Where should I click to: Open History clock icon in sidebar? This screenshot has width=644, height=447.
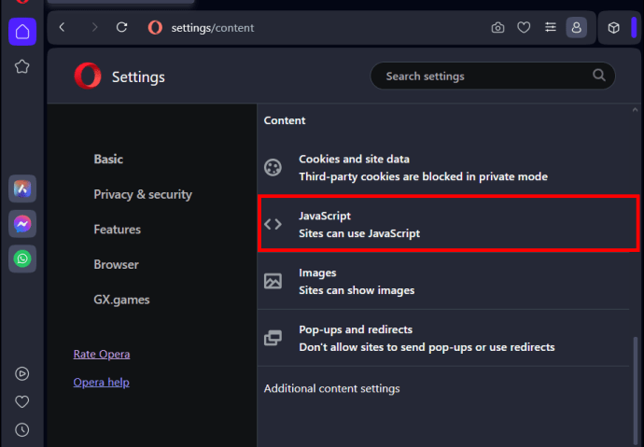(22, 430)
